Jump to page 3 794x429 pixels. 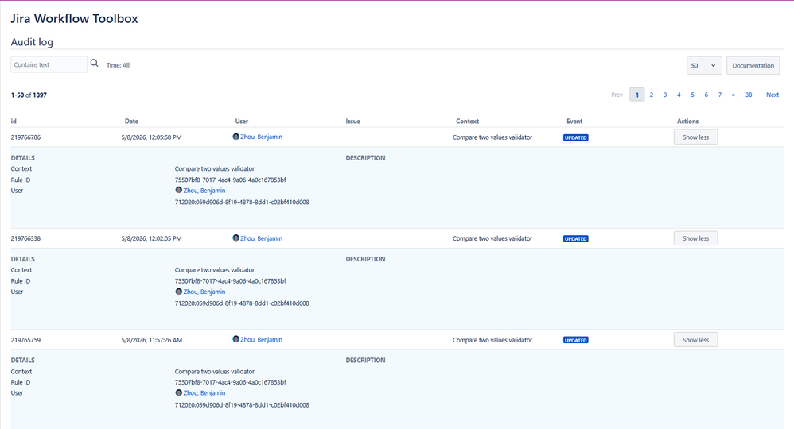click(665, 95)
